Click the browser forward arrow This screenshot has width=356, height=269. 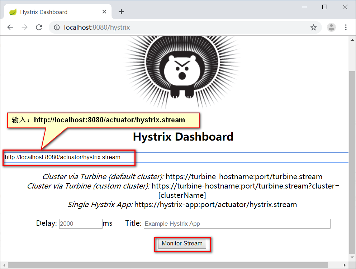click(x=24, y=28)
